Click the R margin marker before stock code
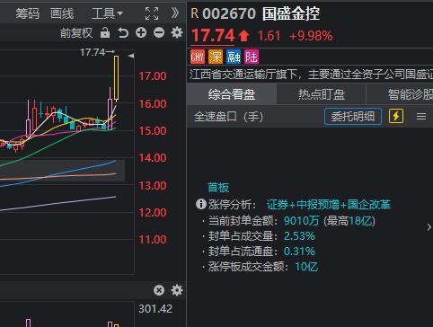Viewport: 433px width, 327px height. click(x=194, y=13)
